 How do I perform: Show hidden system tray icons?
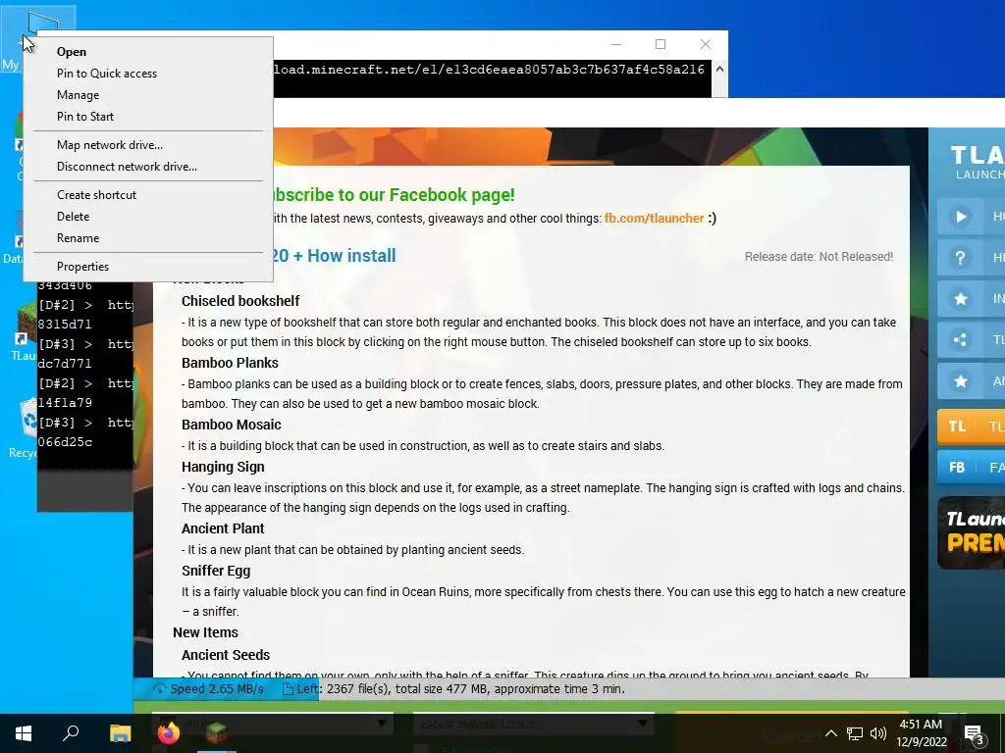tap(830, 733)
